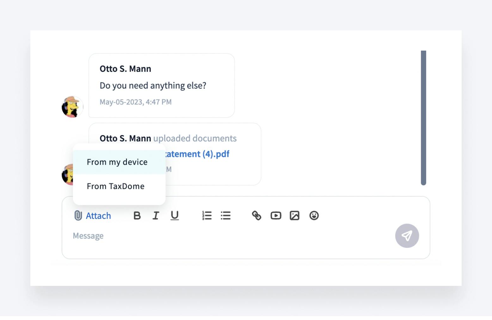This screenshot has width=492, height=320.
Task: Toggle underline formatting
Action: tap(175, 216)
